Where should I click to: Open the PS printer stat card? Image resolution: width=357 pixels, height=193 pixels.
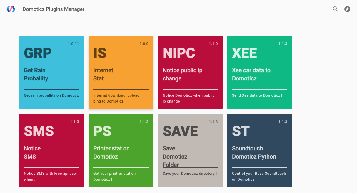tap(121, 150)
